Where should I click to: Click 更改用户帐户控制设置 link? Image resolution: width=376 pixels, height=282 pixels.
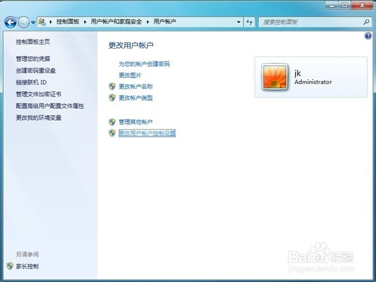pyautogui.click(x=147, y=133)
